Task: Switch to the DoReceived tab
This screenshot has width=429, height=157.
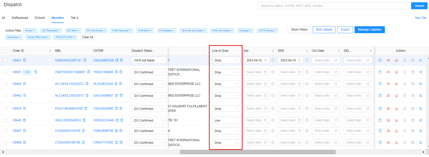Action: click(x=20, y=18)
